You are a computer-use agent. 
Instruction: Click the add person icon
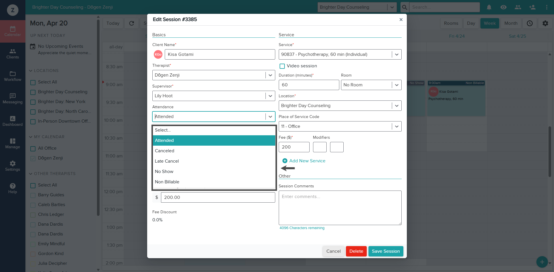coord(532,7)
